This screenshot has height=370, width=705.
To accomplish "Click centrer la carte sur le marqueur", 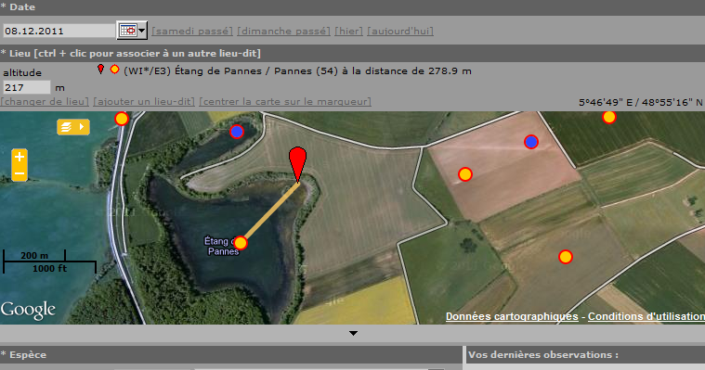I will (285, 101).
